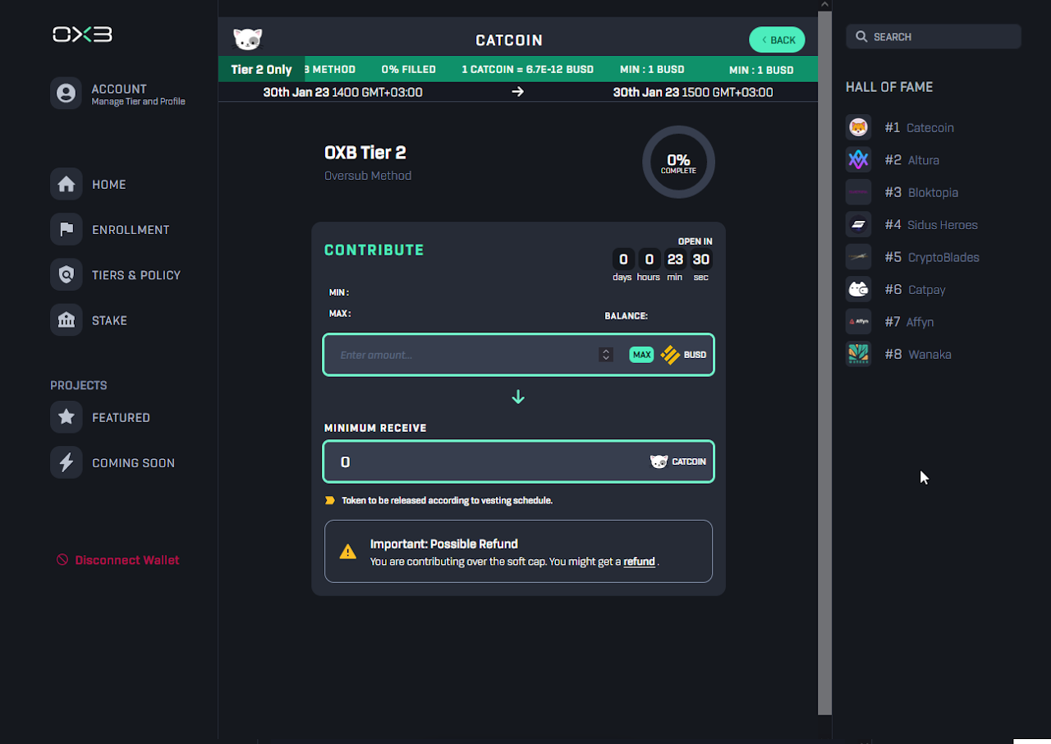
Task: Click the Home house icon
Action: point(66,184)
